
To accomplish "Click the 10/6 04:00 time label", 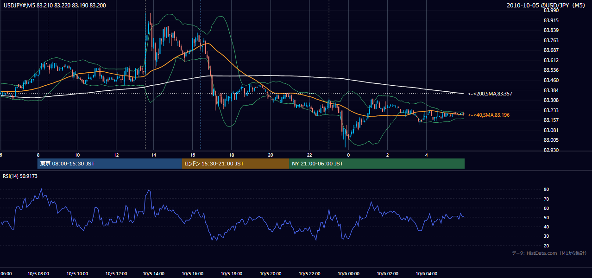I will 426,273.
